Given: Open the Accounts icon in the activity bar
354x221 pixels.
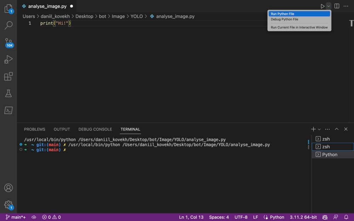Looking at the screenshot, I should (8, 188).
